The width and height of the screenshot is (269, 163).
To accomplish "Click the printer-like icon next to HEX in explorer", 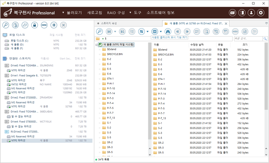I will [x=245, y=31].
